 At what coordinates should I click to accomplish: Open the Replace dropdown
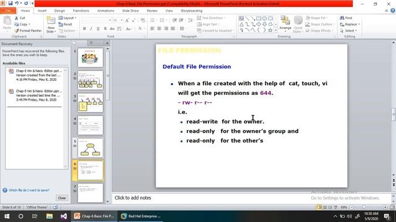pos(350,25)
